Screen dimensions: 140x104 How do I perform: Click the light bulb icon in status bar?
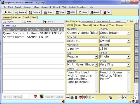point(130,101)
